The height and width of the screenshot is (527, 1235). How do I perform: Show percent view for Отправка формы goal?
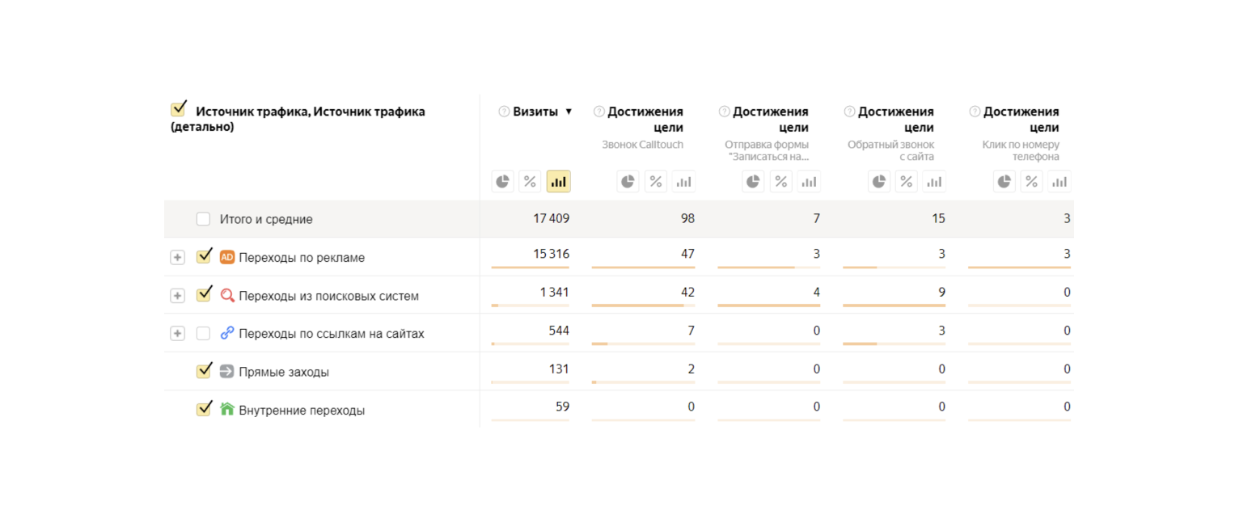(781, 181)
